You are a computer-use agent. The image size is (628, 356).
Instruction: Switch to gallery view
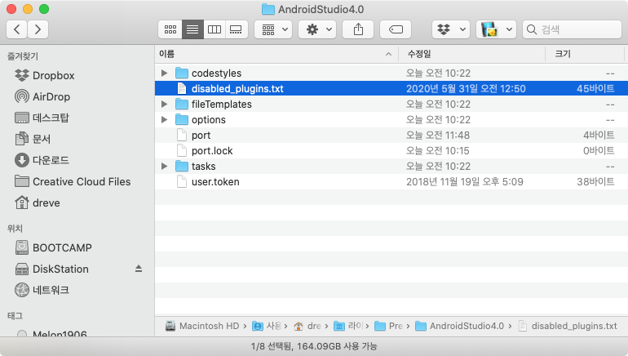[237, 29]
